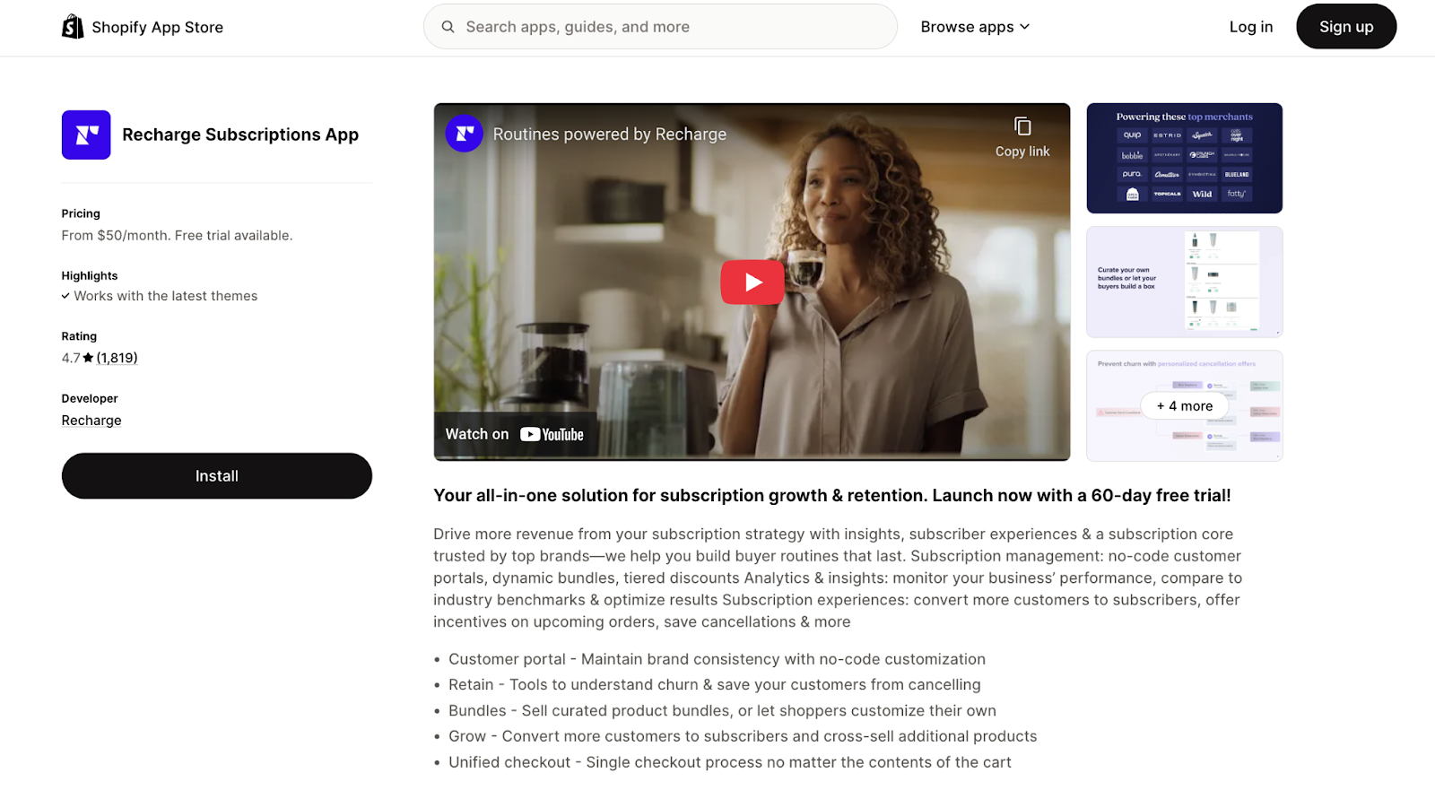The height and width of the screenshot is (799, 1435).
Task: Click the checkmark beside Works with latest themes
Action: click(65, 296)
